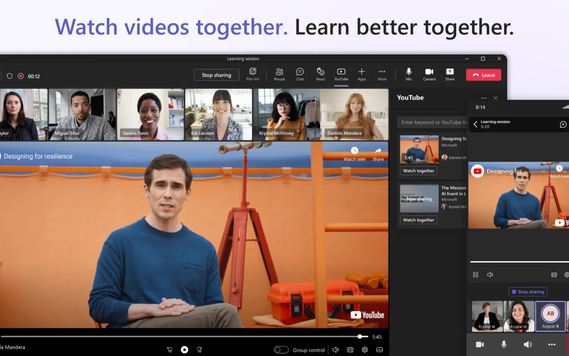The image size is (569, 356).
Task: Click the mobile video volume icon
Action: click(x=490, y=274)
